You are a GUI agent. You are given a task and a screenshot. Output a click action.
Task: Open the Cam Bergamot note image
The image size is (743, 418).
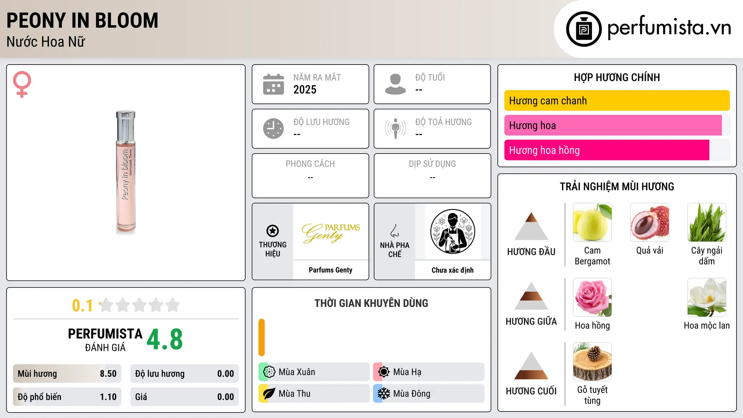pyautogui.click(x=592, y=222)
